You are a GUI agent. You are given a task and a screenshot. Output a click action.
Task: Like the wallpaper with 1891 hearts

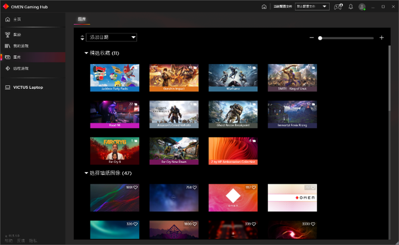coord(136,188)
